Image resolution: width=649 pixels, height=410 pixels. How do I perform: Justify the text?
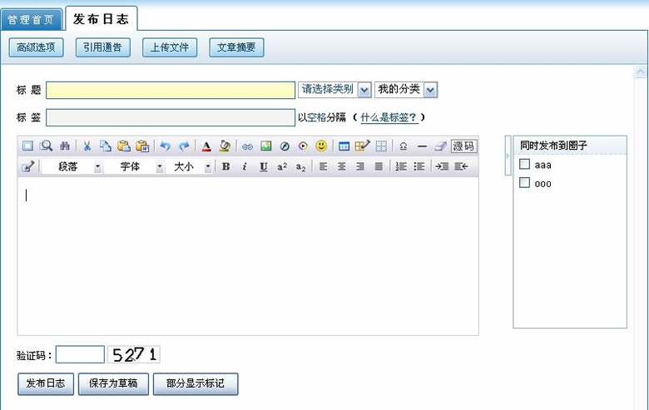pos(379,166)
